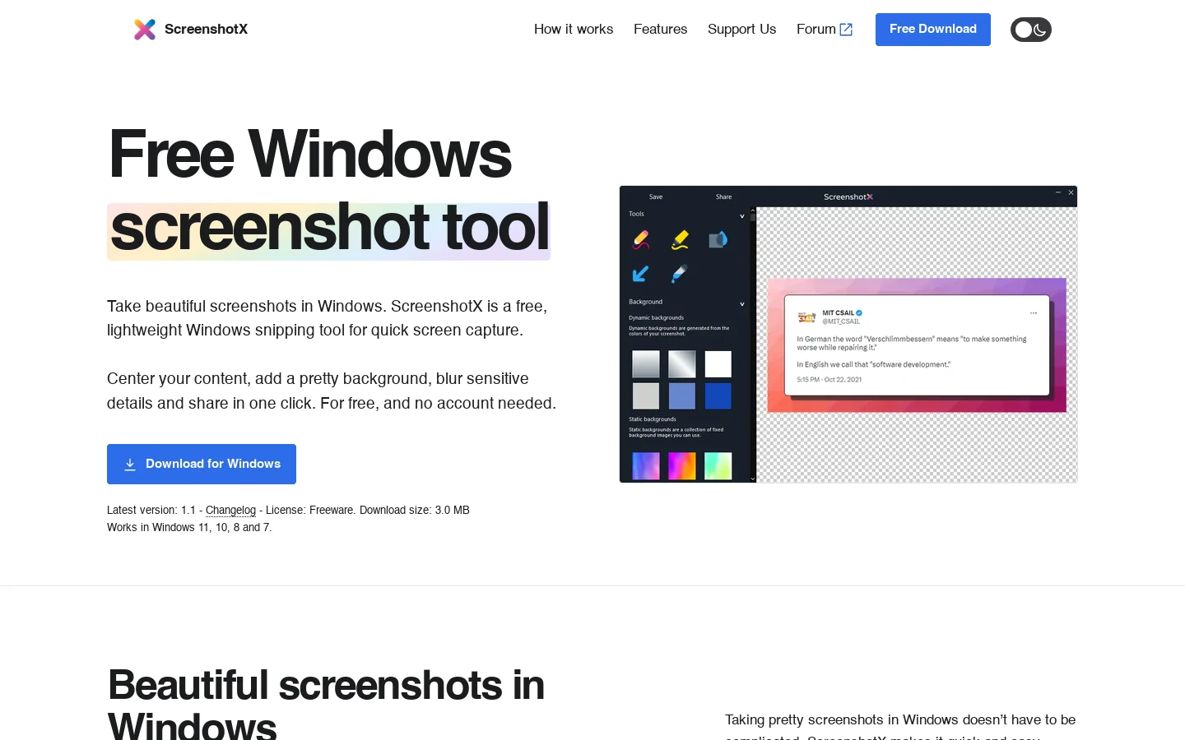Click the MIT CSAIL avatar in tweet

tap(806, 317)
